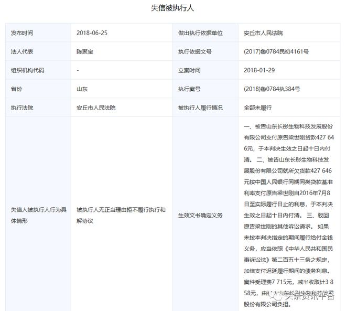346x311 pixels.
Task: Click the 组织机构代码 label
Action: (x=28, y=70)
